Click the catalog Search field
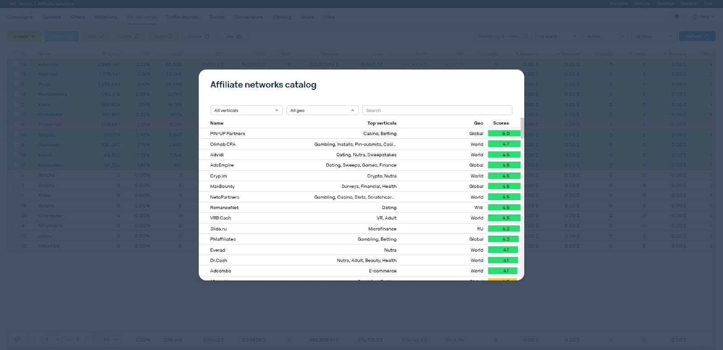723x350 pixels. point(437,110)
